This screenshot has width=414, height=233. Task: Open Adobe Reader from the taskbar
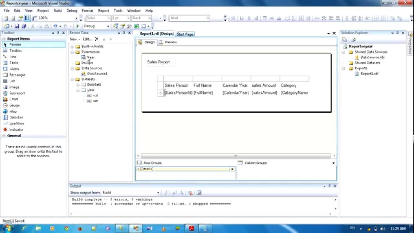(x=192, y=228)
